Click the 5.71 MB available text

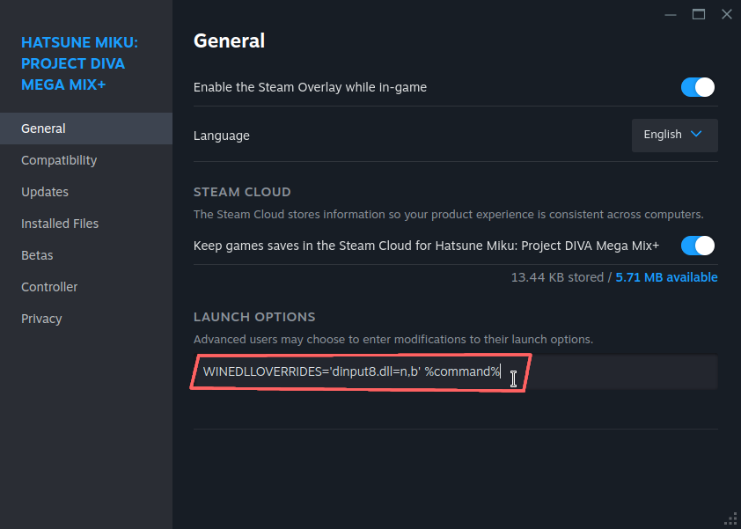click(x=666, y=277)
